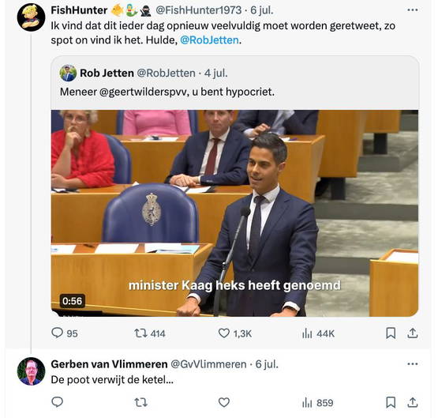Open Gerben van Vlimmeren's profile name
The image size is (438, 418).
pos(109,364)
